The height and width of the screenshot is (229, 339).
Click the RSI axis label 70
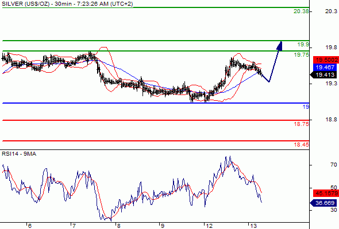[334, 165]
